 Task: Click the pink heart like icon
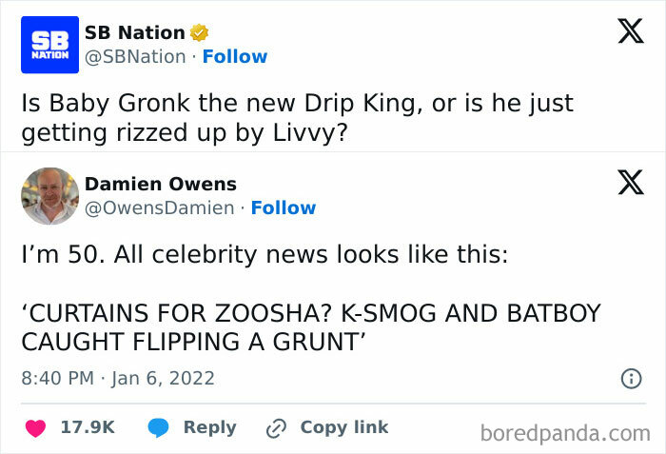[x=35, y=427]
